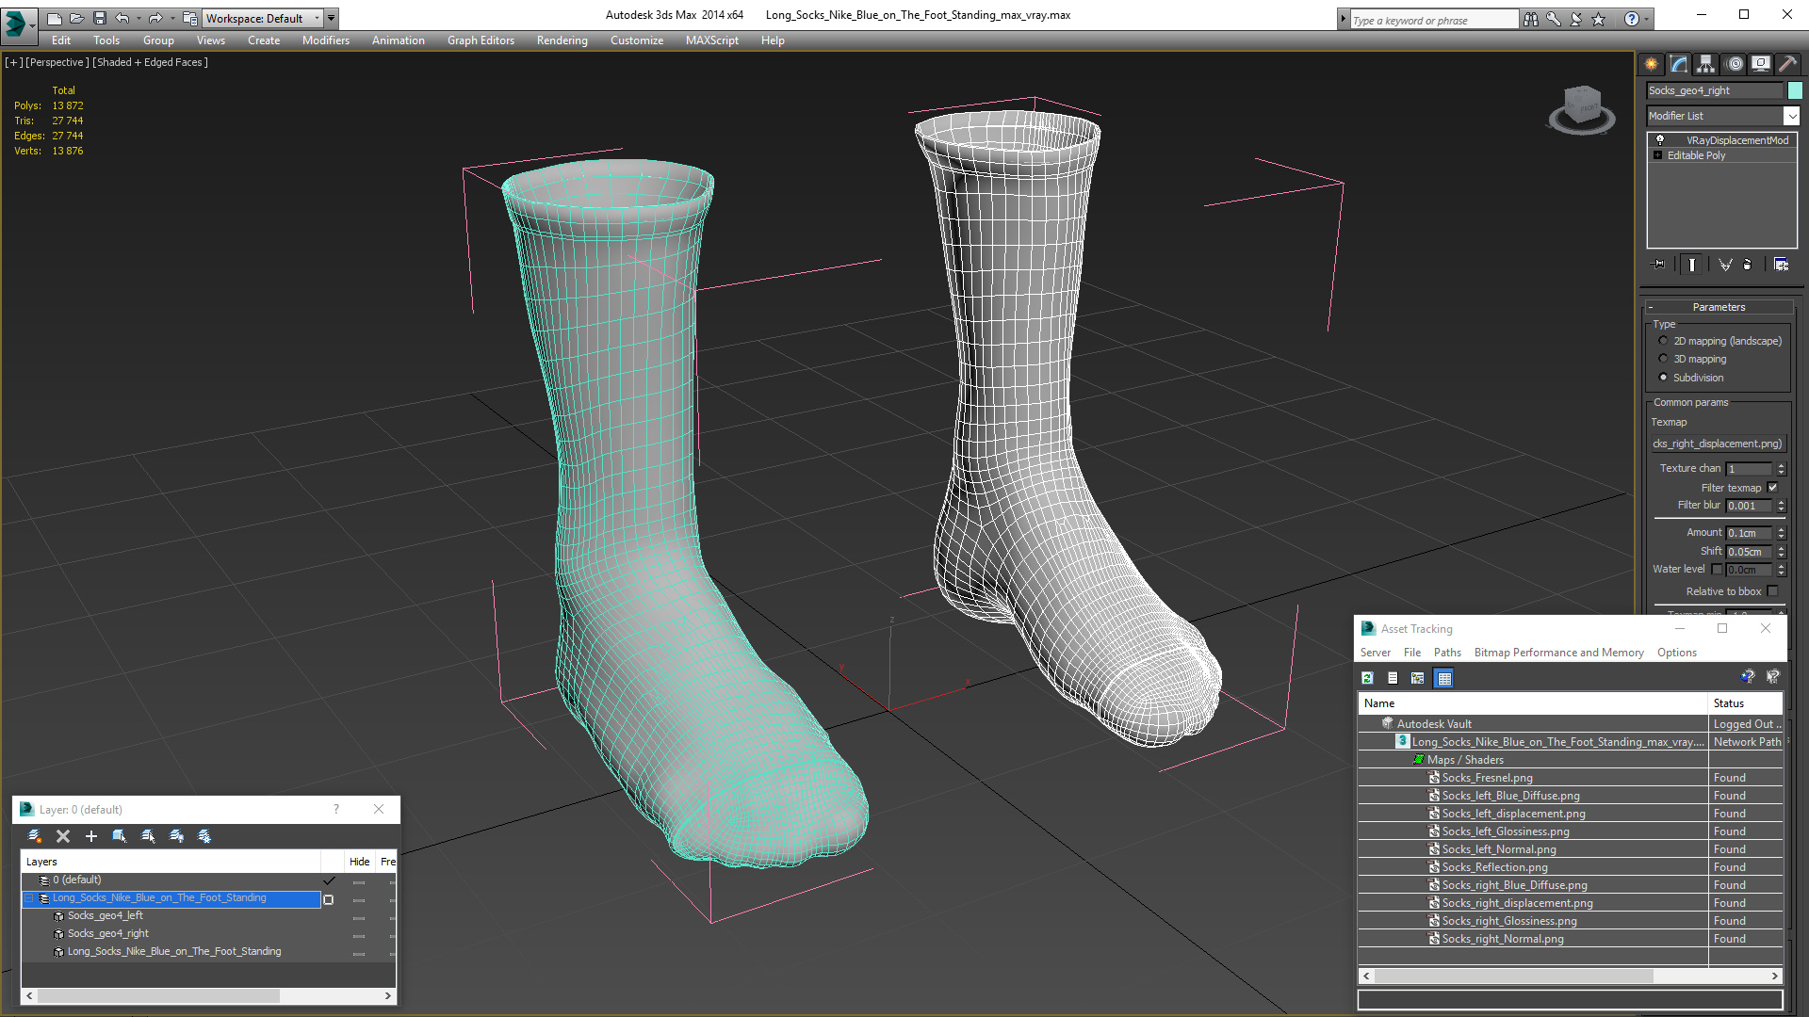Click the Undo arrow icon
This screenshot has width=1809, height=1017.
pyautogui.click(x=122, y=18)
